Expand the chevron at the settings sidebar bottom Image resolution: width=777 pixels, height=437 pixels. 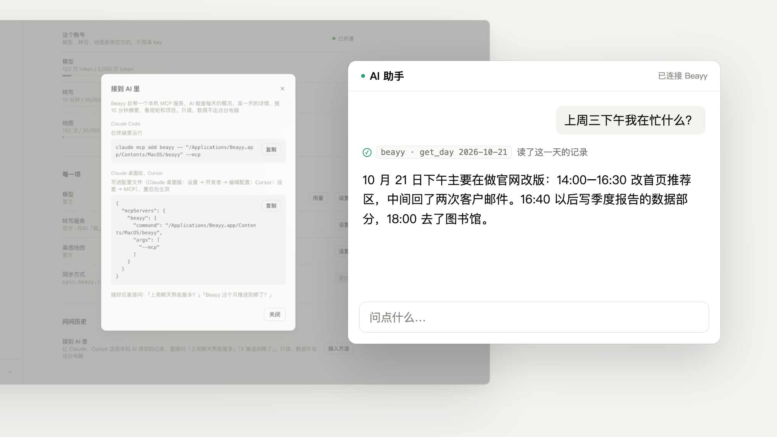[x=10, y=372]
